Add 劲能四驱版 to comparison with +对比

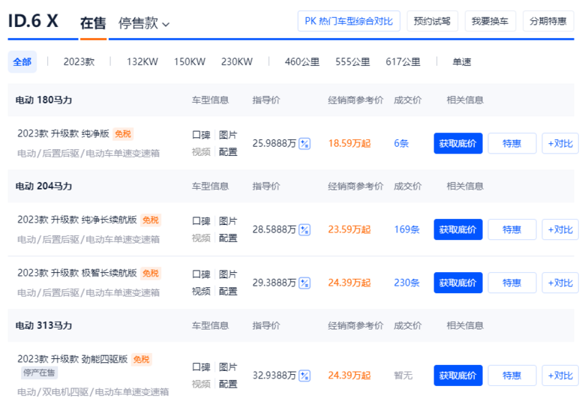560,376
